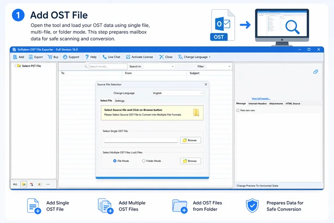Image resolution: width=334 pixels, height=223 pixels.
Task: Click the yellow folder icon in info banner
Action: pyautogui.click(x=196, y=112)
